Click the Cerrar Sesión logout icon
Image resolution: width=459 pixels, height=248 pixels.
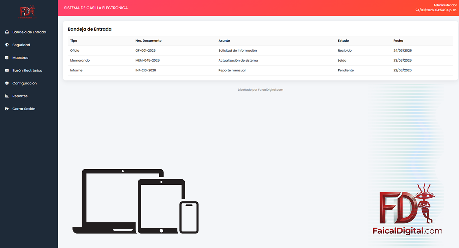[x=7, y=109]
